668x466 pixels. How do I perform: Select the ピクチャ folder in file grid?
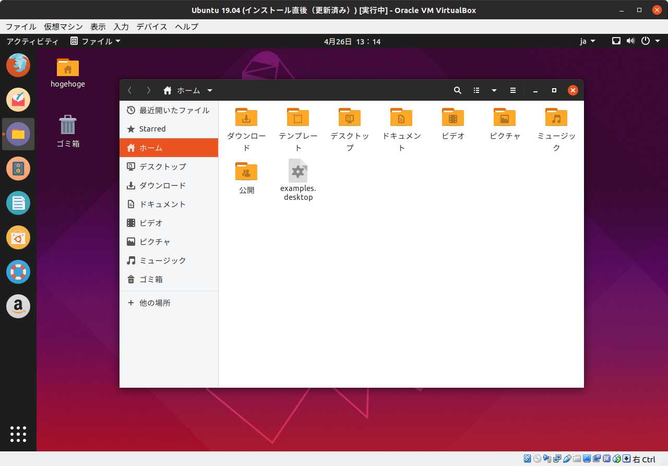(x=505, y=124)
